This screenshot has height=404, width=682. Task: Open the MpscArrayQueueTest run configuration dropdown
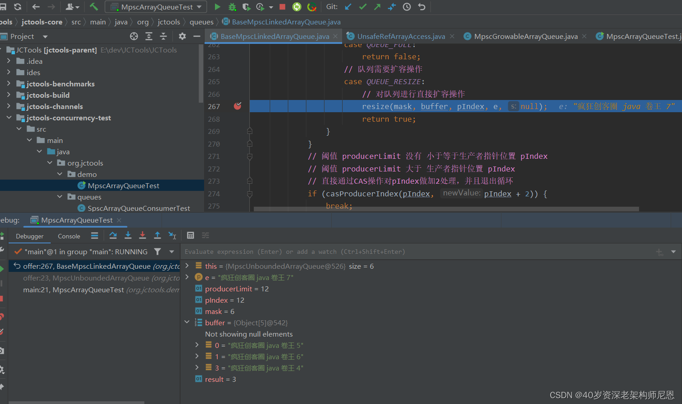156,7
